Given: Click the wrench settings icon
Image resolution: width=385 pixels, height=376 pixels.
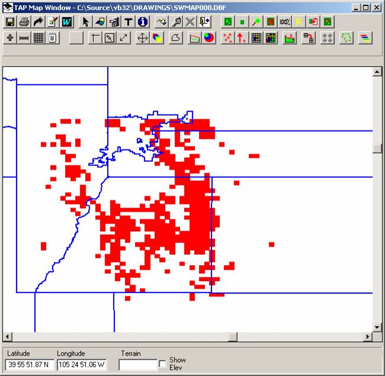Looking at the screenshot, I should [x=176, y=22].
